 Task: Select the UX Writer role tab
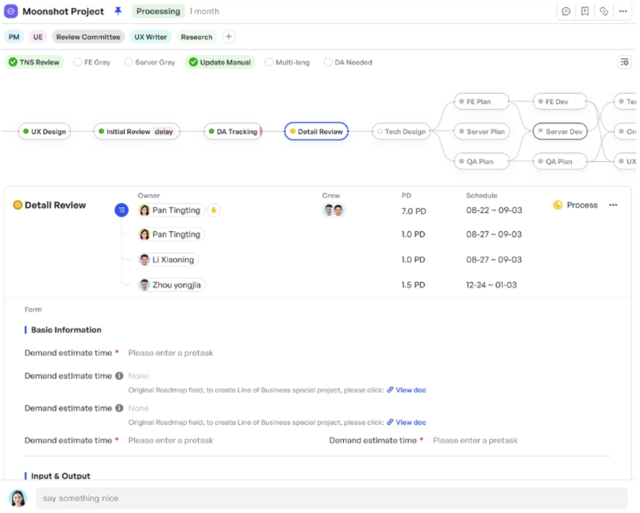[151, 37]
